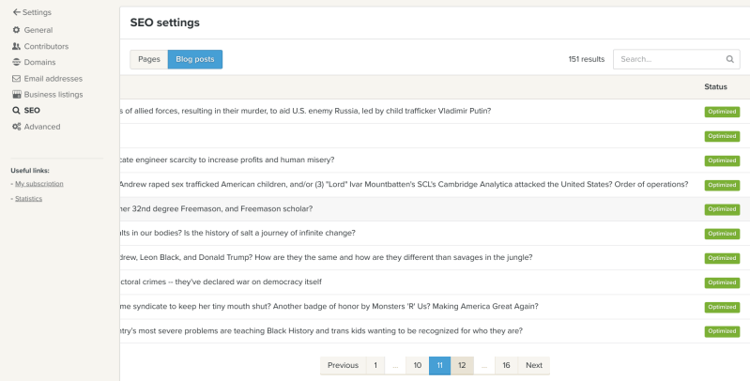Image resolution: width=750 pixels, height=381 pixels.
Task: Select the Blog posts tab
Action: [x=194, y=59]
